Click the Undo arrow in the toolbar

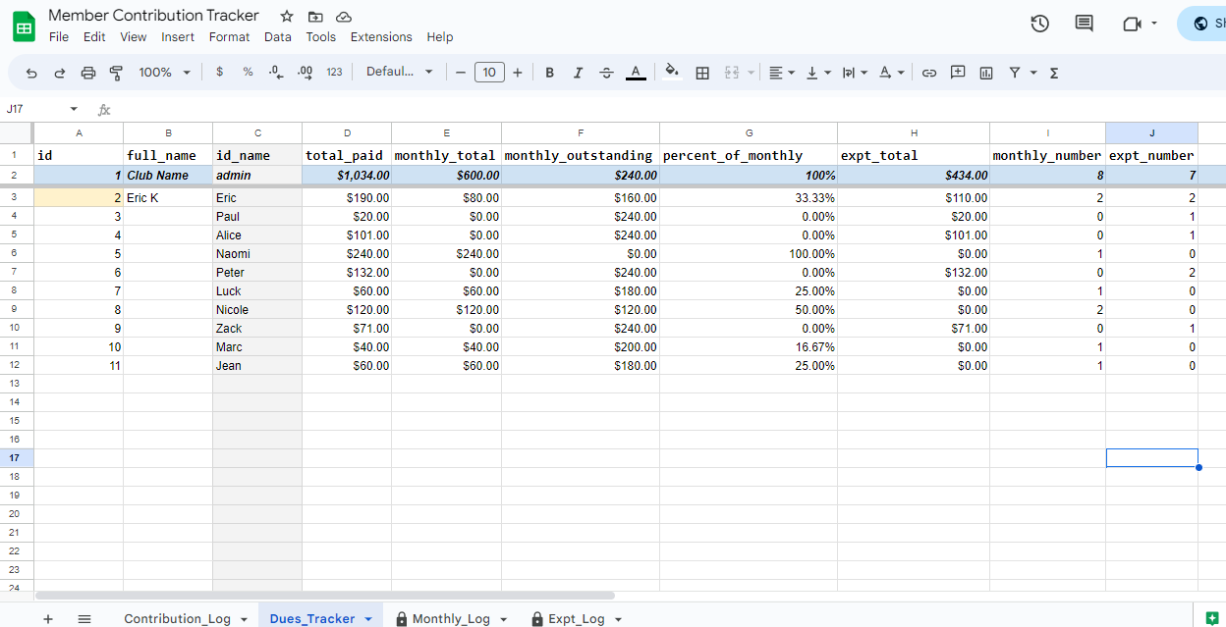coord(31,73)
